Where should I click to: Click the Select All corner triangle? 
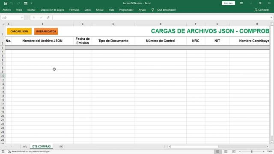pyautogui.click(x=3, y=24)
